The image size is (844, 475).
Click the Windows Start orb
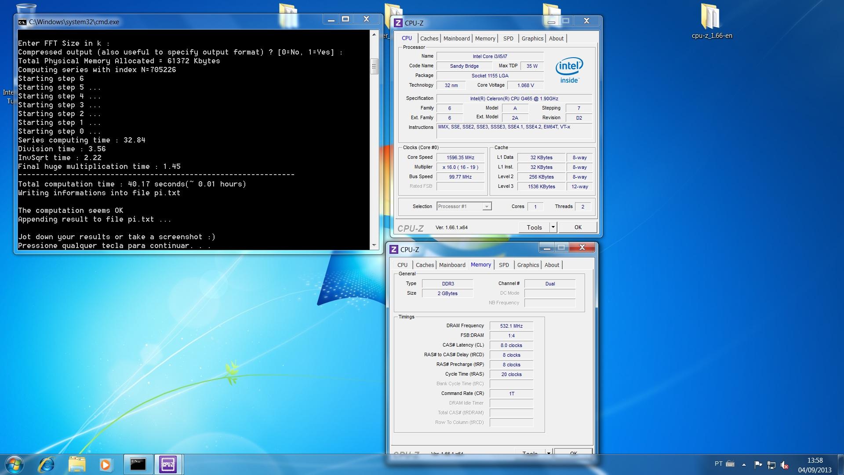tap(14, 464)
